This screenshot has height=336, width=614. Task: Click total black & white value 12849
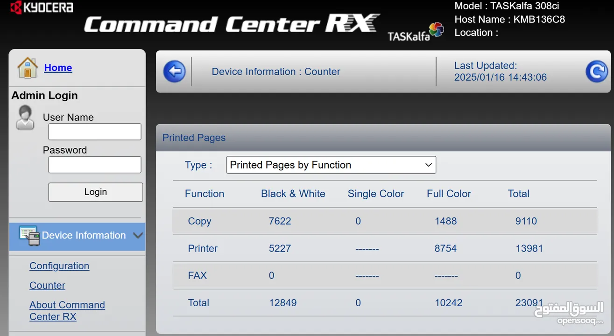pos(282,303)
